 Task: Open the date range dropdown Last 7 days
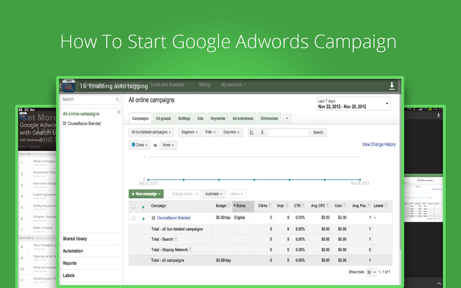(353, 104)
